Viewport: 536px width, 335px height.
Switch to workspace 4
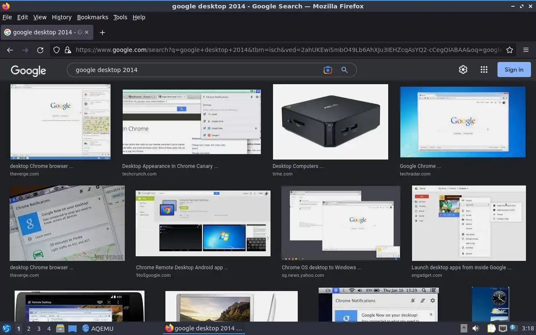(49, 329)
